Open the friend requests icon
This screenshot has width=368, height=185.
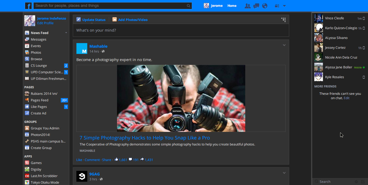(247, 6)
